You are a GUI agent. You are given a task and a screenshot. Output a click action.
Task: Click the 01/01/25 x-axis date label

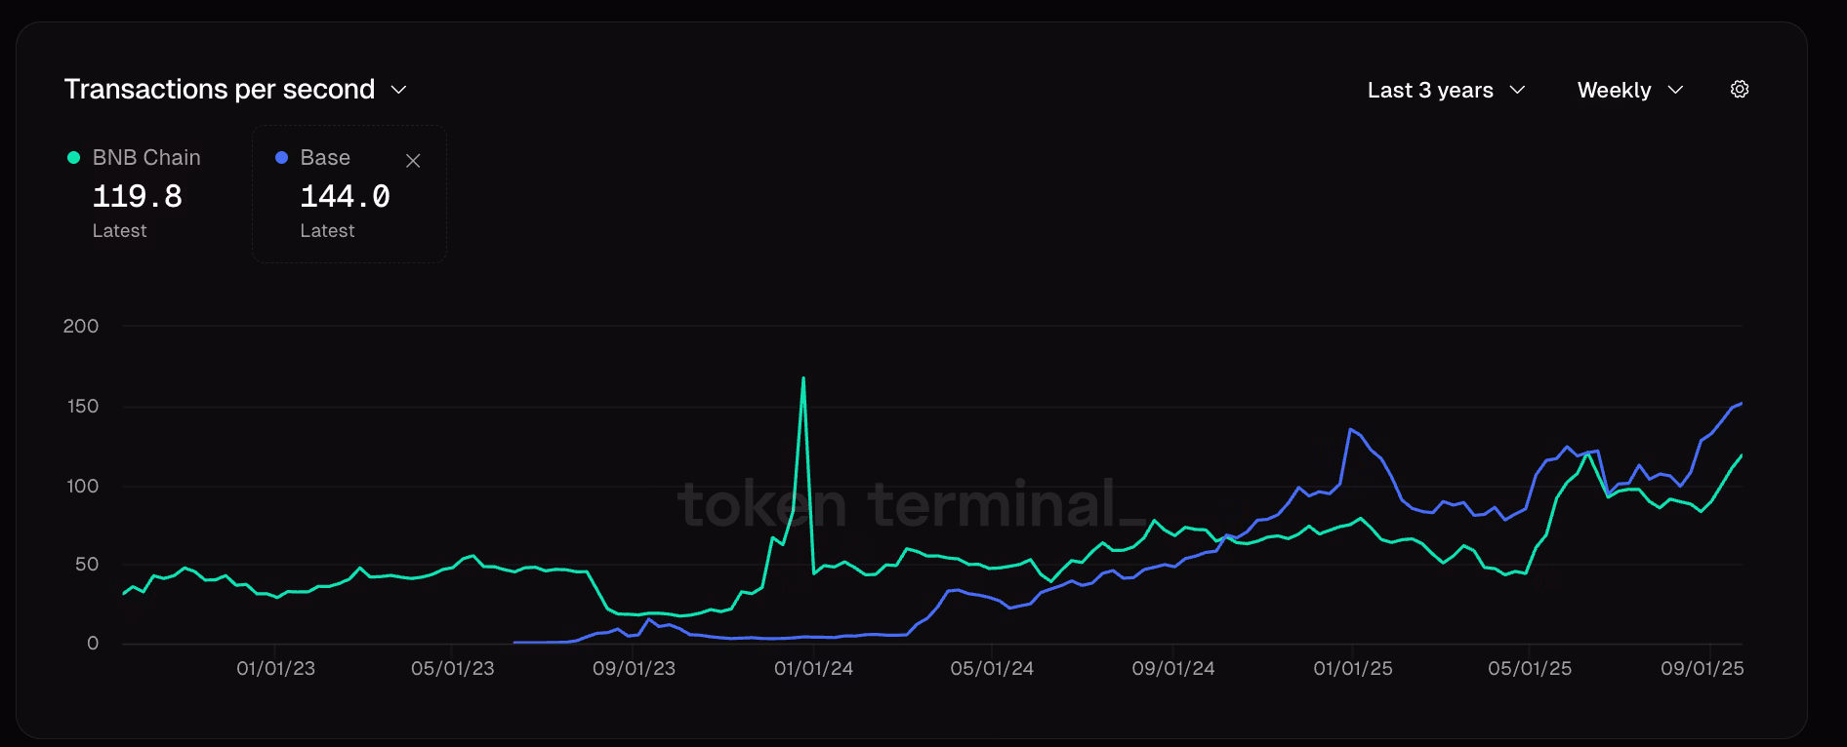(x=1352, y=669)
